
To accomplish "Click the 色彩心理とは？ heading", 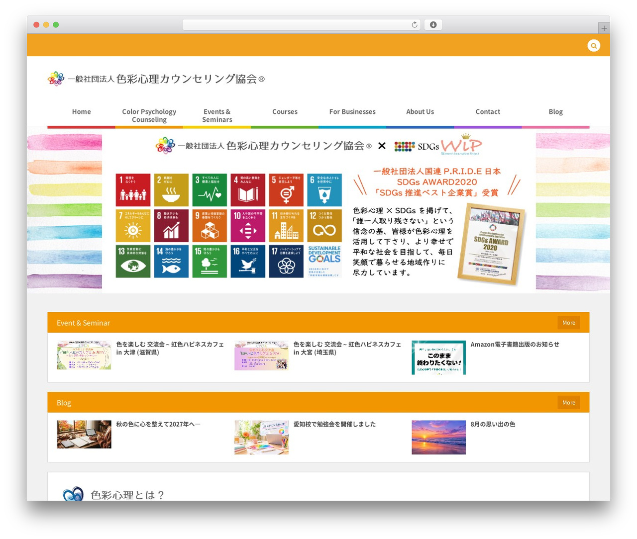I will pyautogui.click(x=127, y=495).
